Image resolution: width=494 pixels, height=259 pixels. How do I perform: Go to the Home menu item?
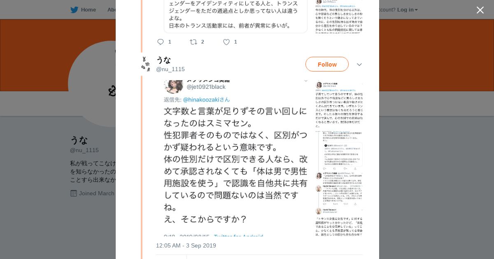88,10
